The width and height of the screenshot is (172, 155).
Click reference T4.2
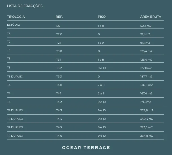[59, 102]
